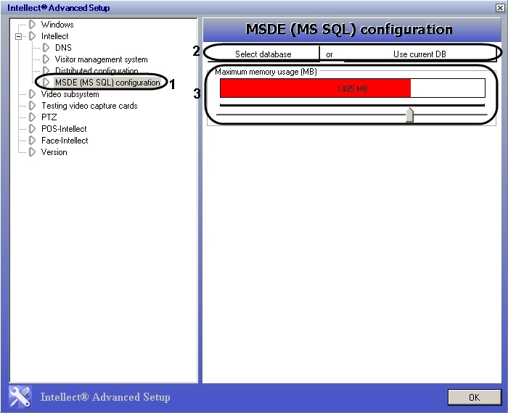Click the Use current DB button

click(420, 54)
